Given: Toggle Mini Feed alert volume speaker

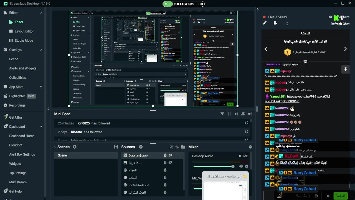Looking at the screenshot, I should point(250,114).
